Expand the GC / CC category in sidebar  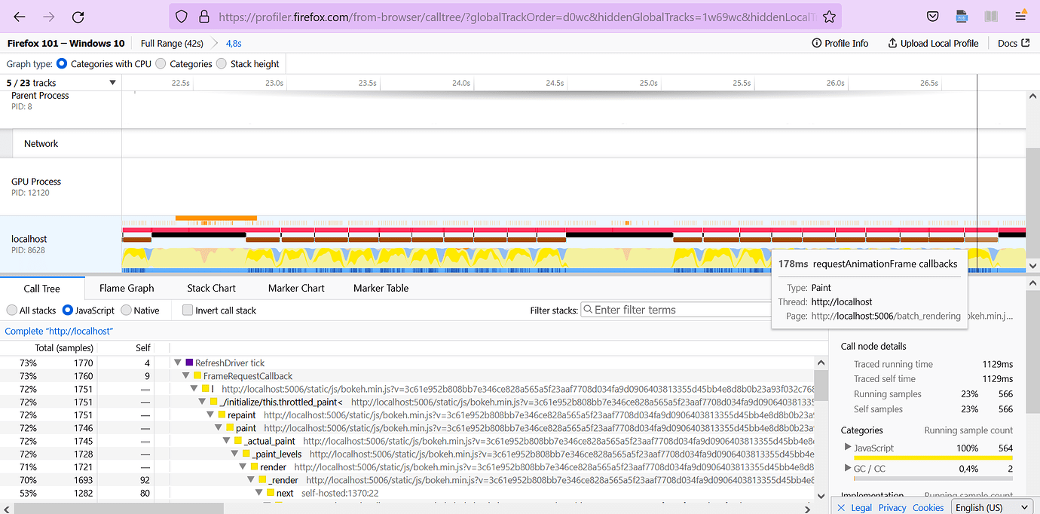pyautogui.click(x=848, y=469)
